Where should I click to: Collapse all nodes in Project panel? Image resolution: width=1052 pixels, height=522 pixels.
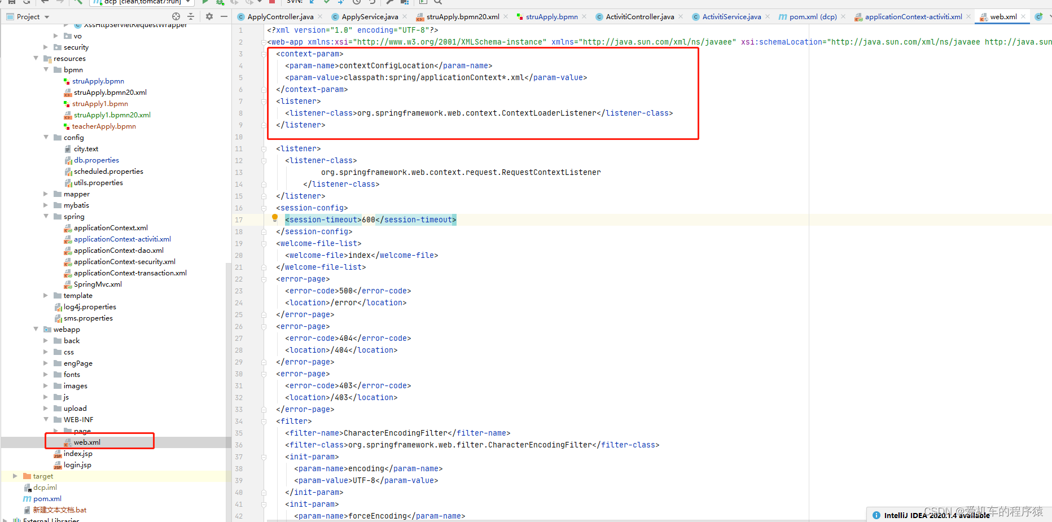191,16
